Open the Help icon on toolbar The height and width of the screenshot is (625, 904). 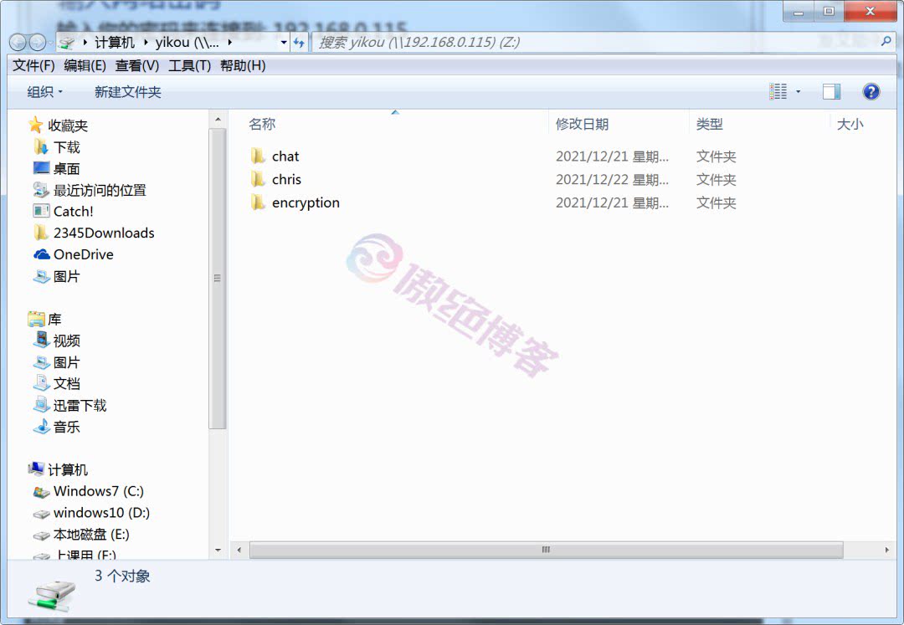coord(871,91)
